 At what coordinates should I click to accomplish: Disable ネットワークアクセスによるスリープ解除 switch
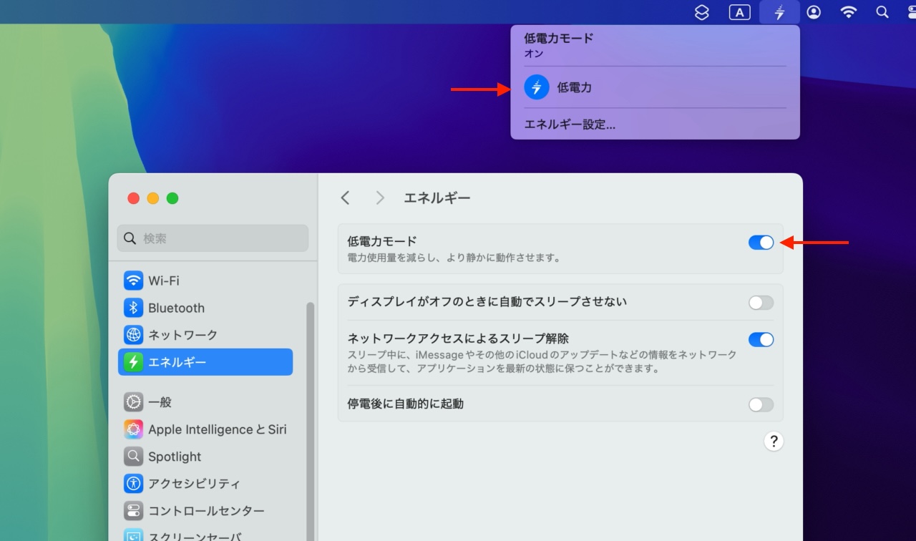761,339
